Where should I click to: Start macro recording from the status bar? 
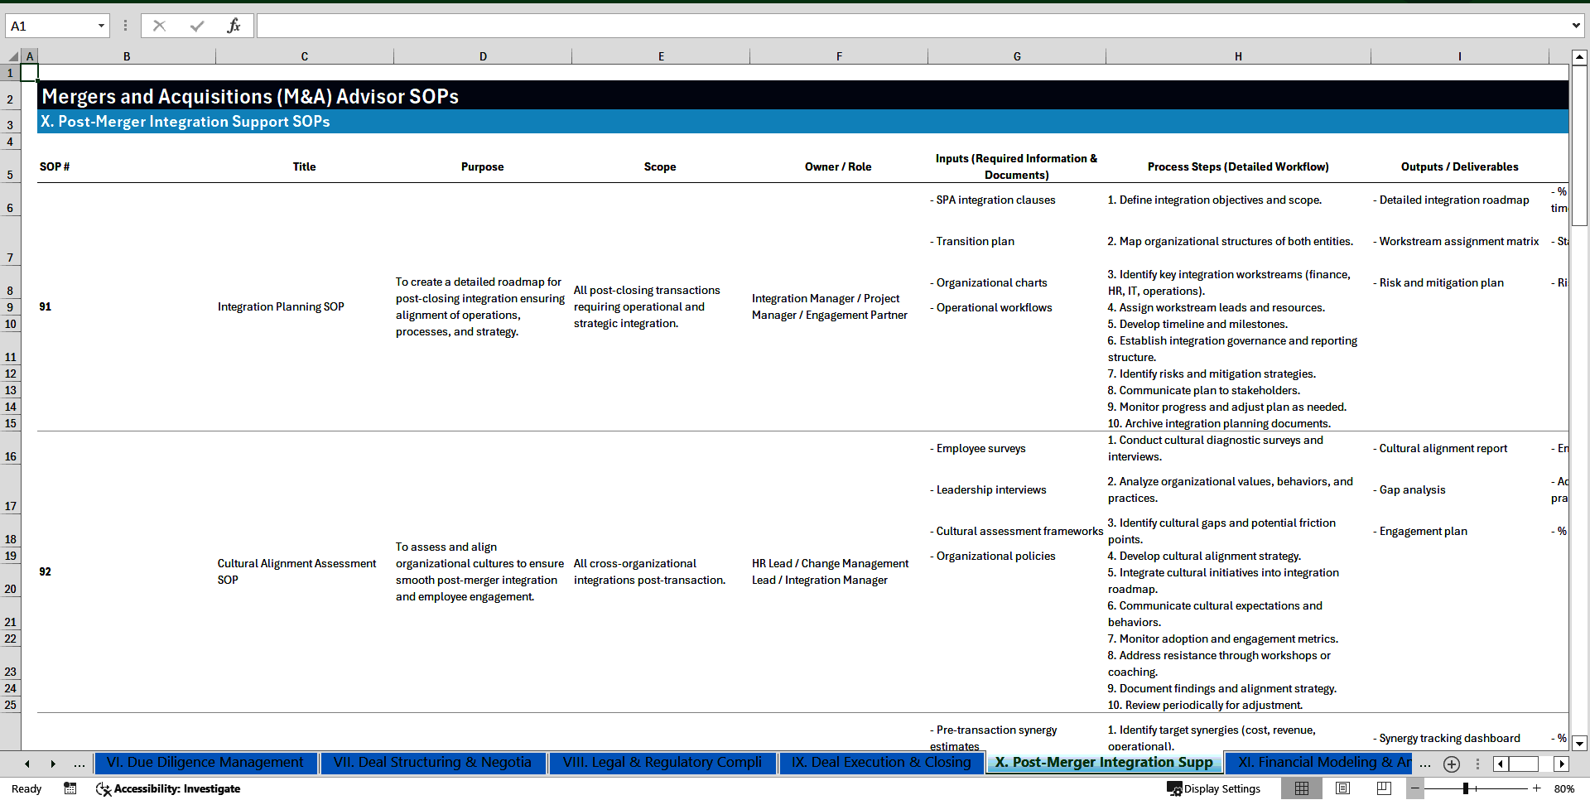(x=70, y=788)
